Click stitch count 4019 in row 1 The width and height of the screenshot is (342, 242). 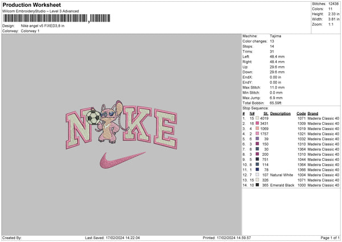click(x=264, y=118)
